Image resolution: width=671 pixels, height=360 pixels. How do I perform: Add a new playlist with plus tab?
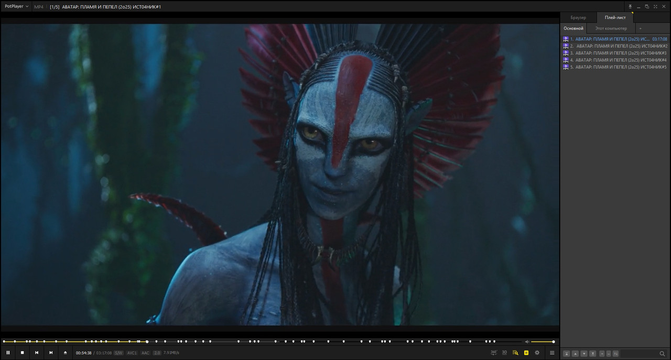coord(640,28)
